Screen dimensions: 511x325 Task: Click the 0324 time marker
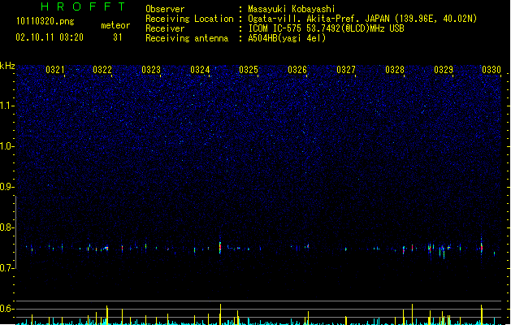[x=200, y=70]
